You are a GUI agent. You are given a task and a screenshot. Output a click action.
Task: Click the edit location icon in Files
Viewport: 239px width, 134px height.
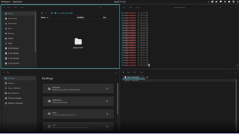(52, 13)
